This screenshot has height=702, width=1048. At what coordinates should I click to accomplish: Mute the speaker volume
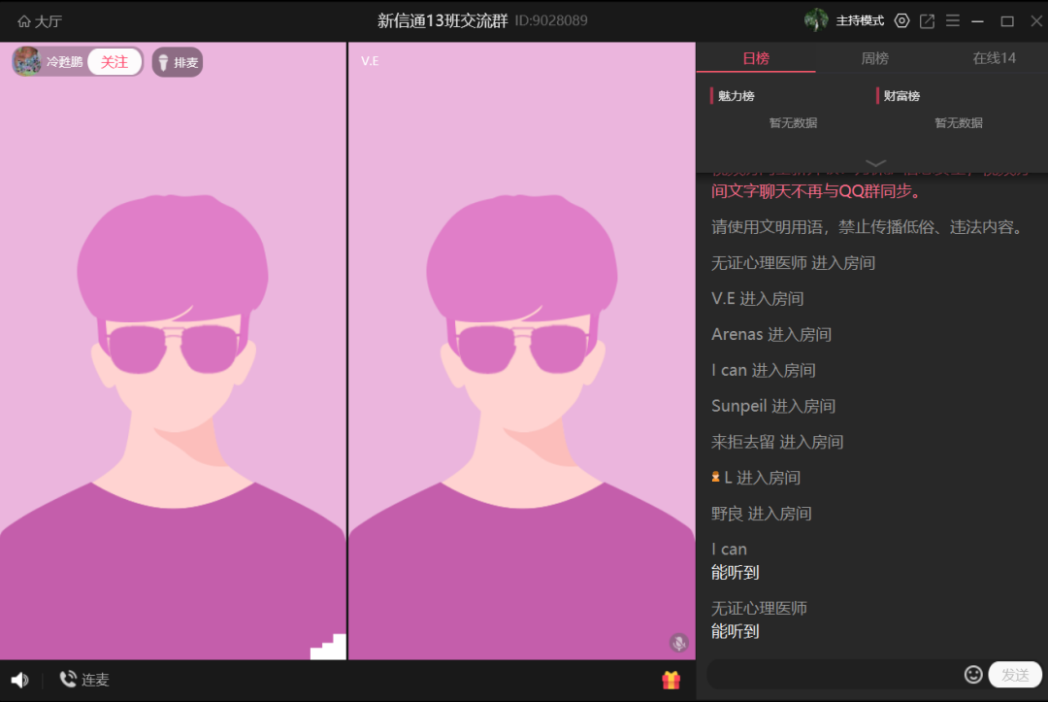click(19, 680)
